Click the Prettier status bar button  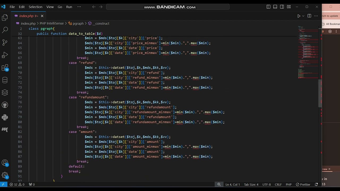point(303,184)
